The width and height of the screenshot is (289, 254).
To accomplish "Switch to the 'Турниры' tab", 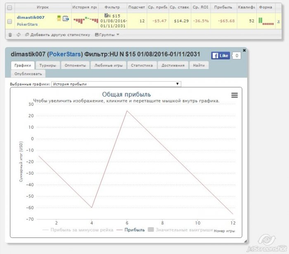I will click(x=48, y=65).
